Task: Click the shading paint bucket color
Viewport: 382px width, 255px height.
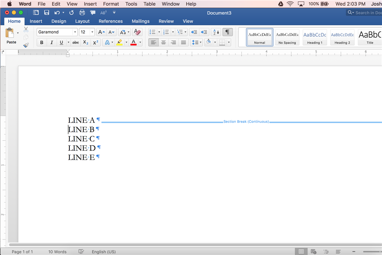Action: pyautogui.click(x=208, y=42)
